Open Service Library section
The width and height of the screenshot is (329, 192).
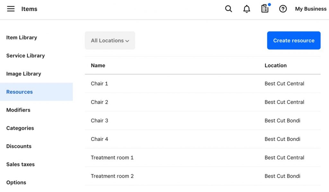tap(25, 56)
